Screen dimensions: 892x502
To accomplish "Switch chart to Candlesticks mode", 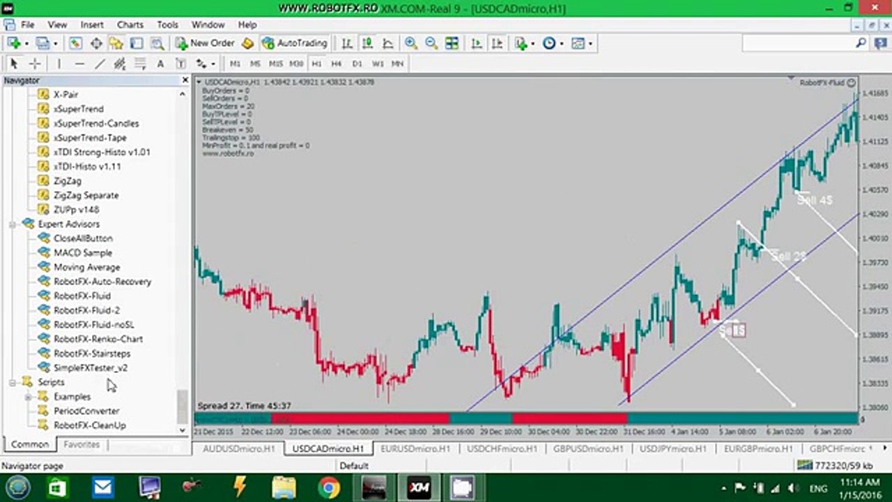I will [x=367, y=43].
